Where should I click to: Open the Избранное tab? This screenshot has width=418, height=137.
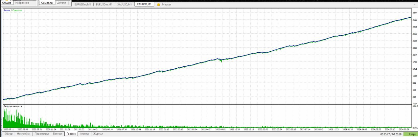(x=22, y=3)
